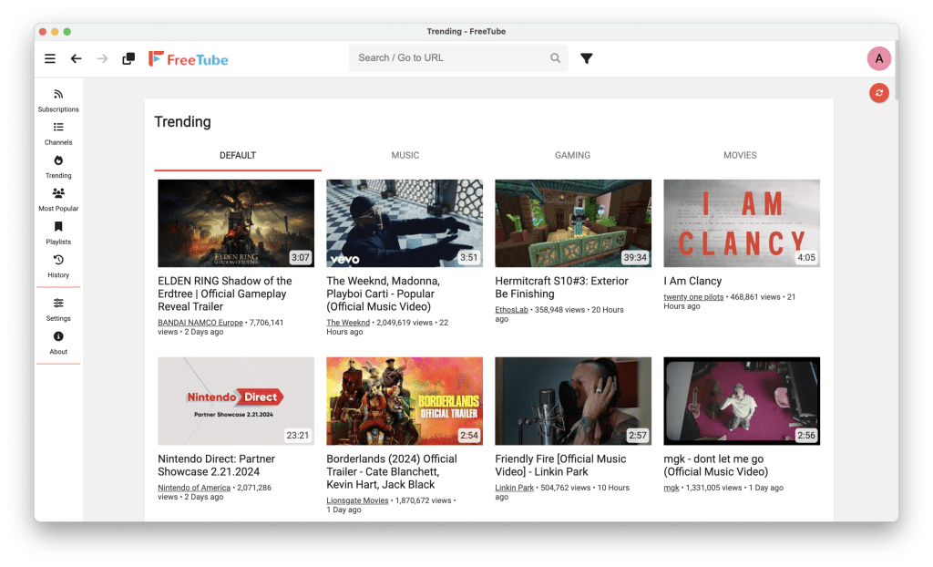This screenshot has width=933, height=567.
Task: Select the DEFAULT trending tab
Action: (x=238, y=156)
